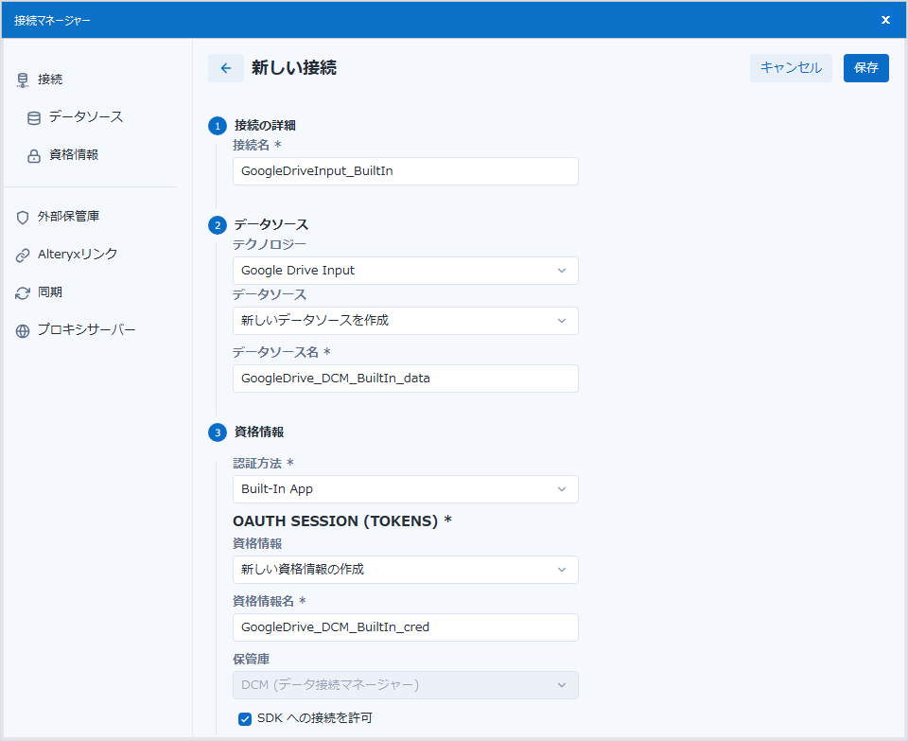908x741 pixels.
Task: Focus the 資格情報名 text box
Action: 405,627
